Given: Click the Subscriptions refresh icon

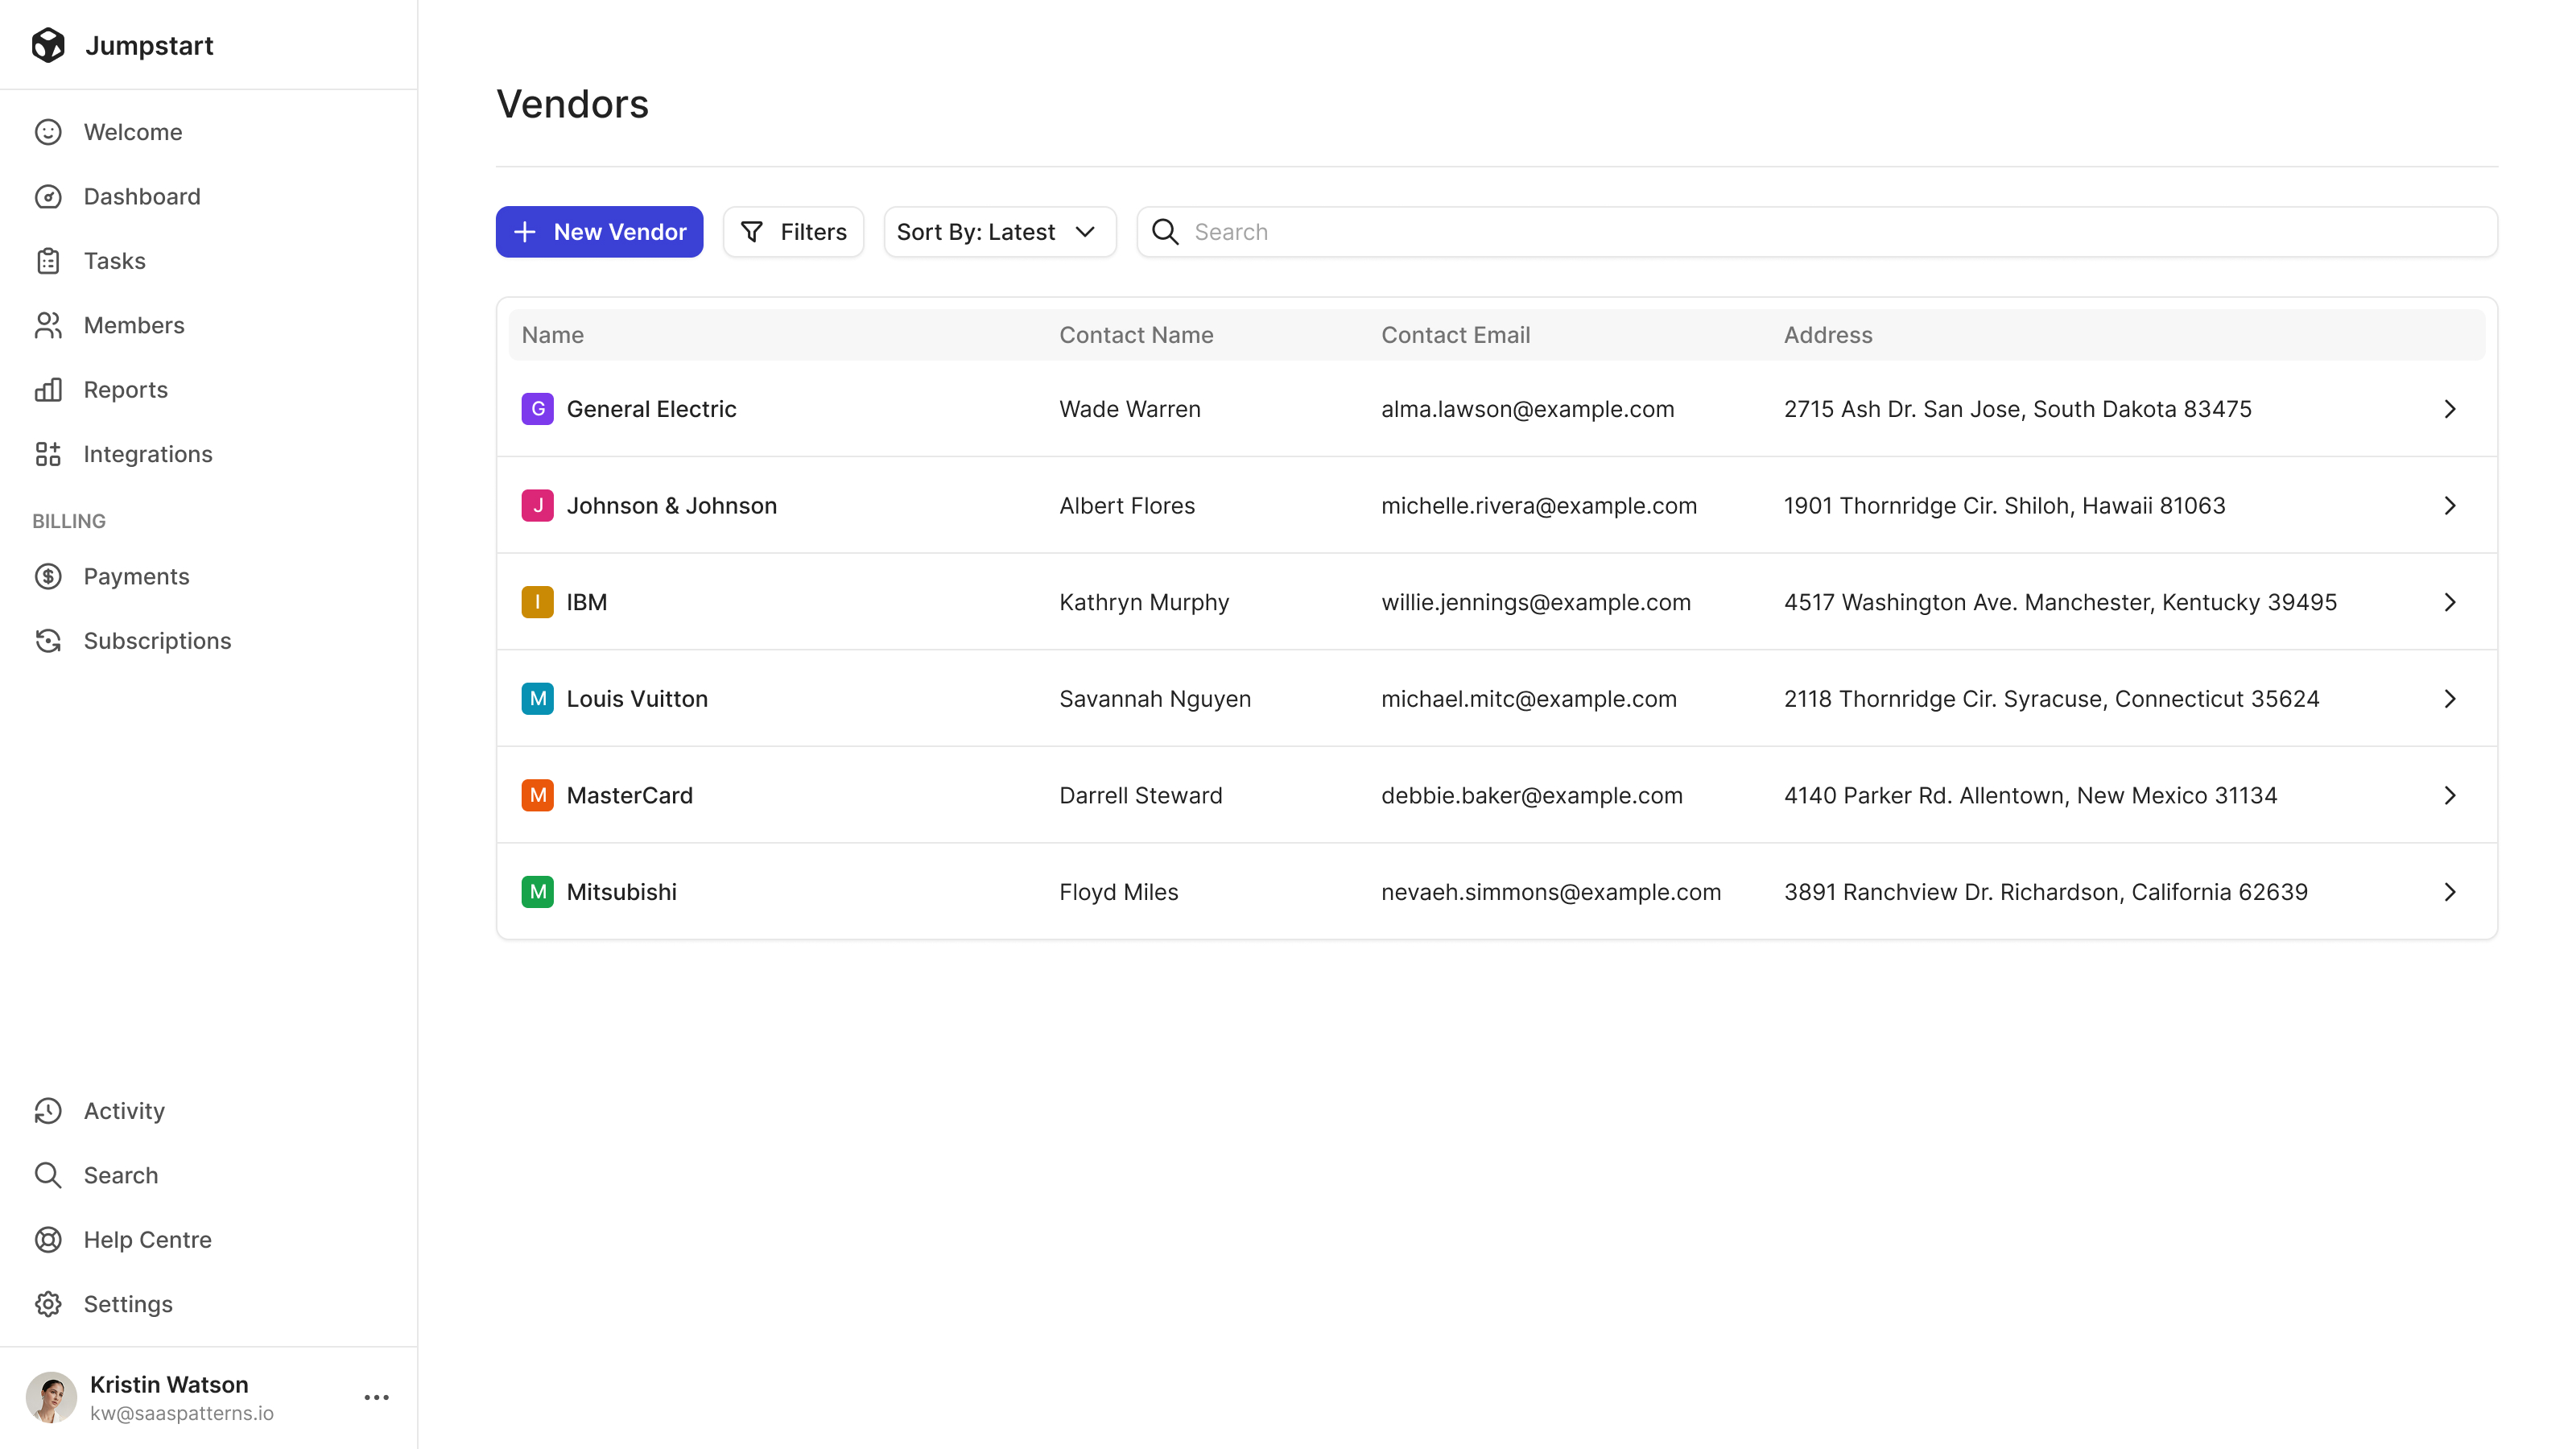Looking at the screenshot, I should (48, 641).
